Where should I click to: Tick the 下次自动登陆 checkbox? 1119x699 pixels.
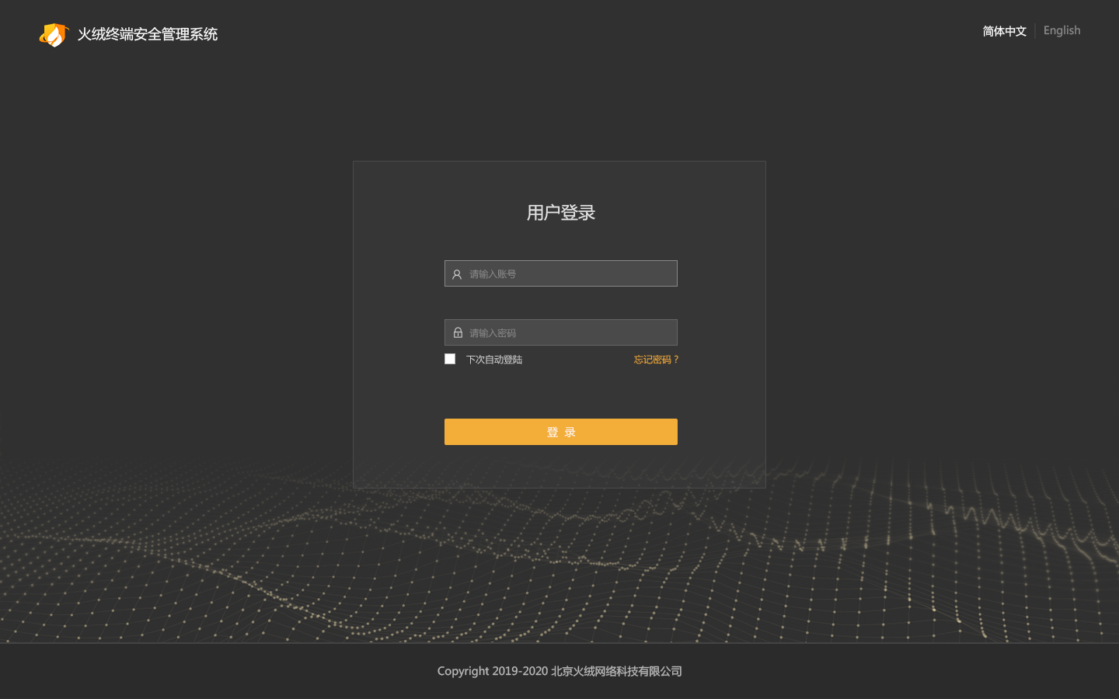(x=450, y=359)
